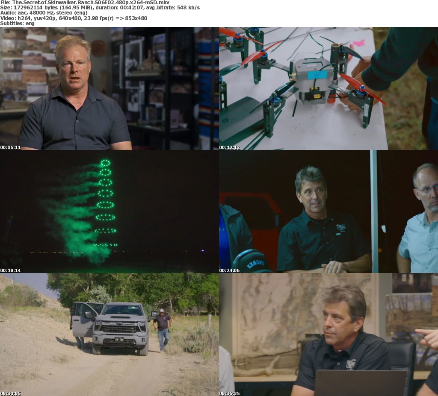This screenshot has width=438, height=396.
Task: Click the 00:36:25 timestamp label
Action: click(x=230, y=393)
